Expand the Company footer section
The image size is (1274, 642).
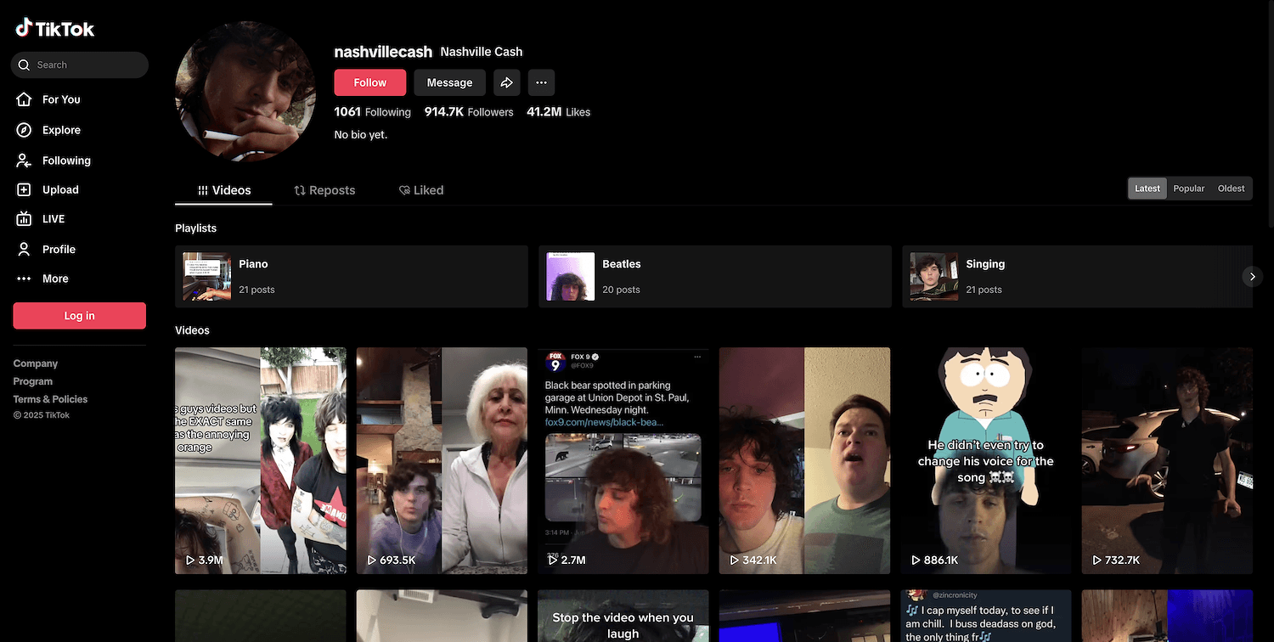36,363
